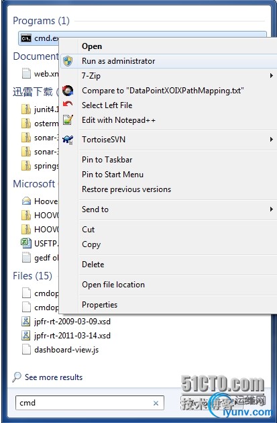Click the Hoover mail message icon

tap(26, 201)
